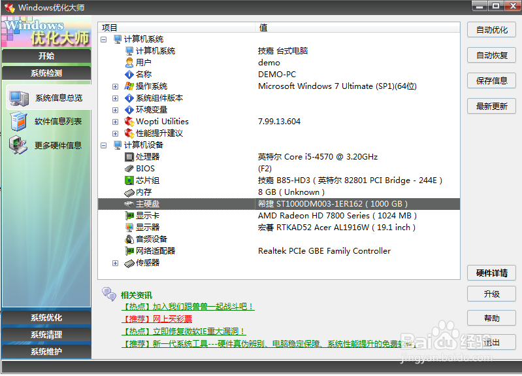Click the 相关资讯 chat bubble icon
Image resolution: width=522 pixels, height=376 pixels.
point(109,294)
